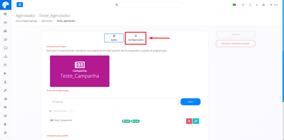Image resolution: width=284 pixels, height=140 pixels.
Task: Click Remover campanha principal button
Action: 235,43
